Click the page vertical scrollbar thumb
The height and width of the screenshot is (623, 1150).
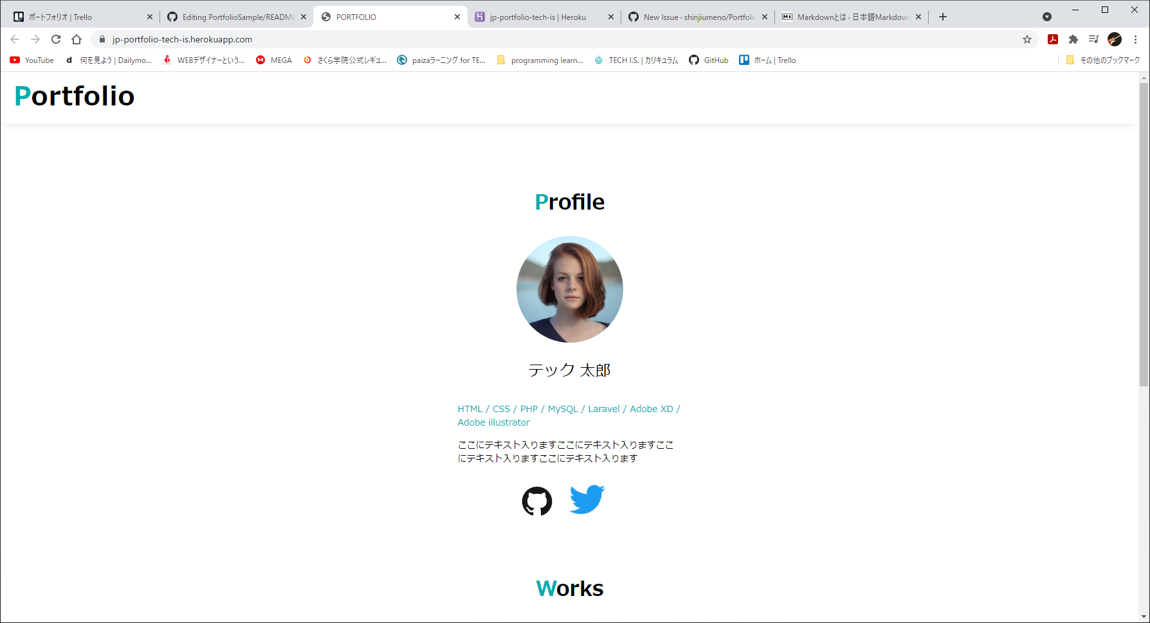point(1144,235)
